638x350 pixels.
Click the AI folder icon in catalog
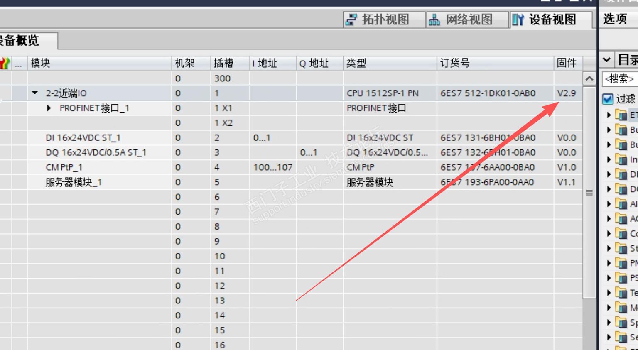pos(621,204)
